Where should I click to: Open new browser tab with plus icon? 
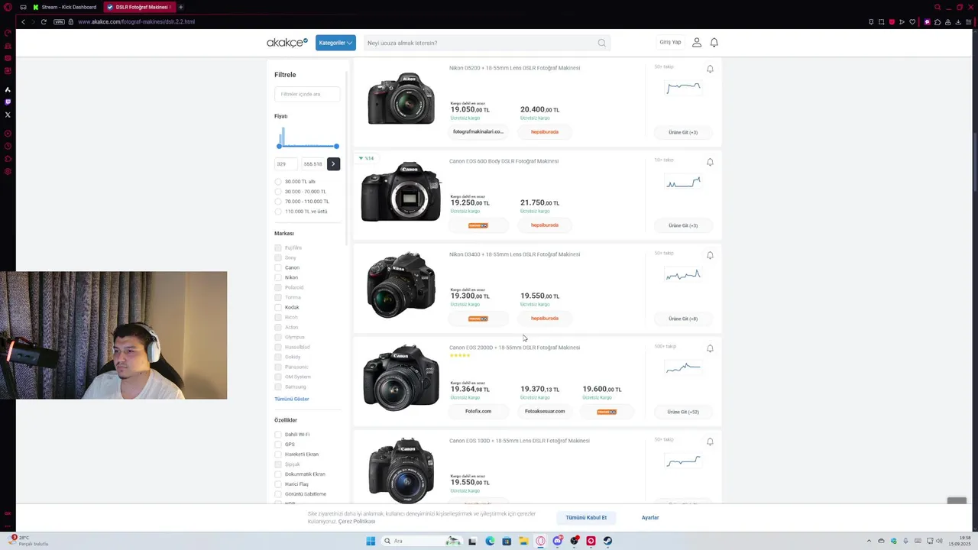[180, 7]
